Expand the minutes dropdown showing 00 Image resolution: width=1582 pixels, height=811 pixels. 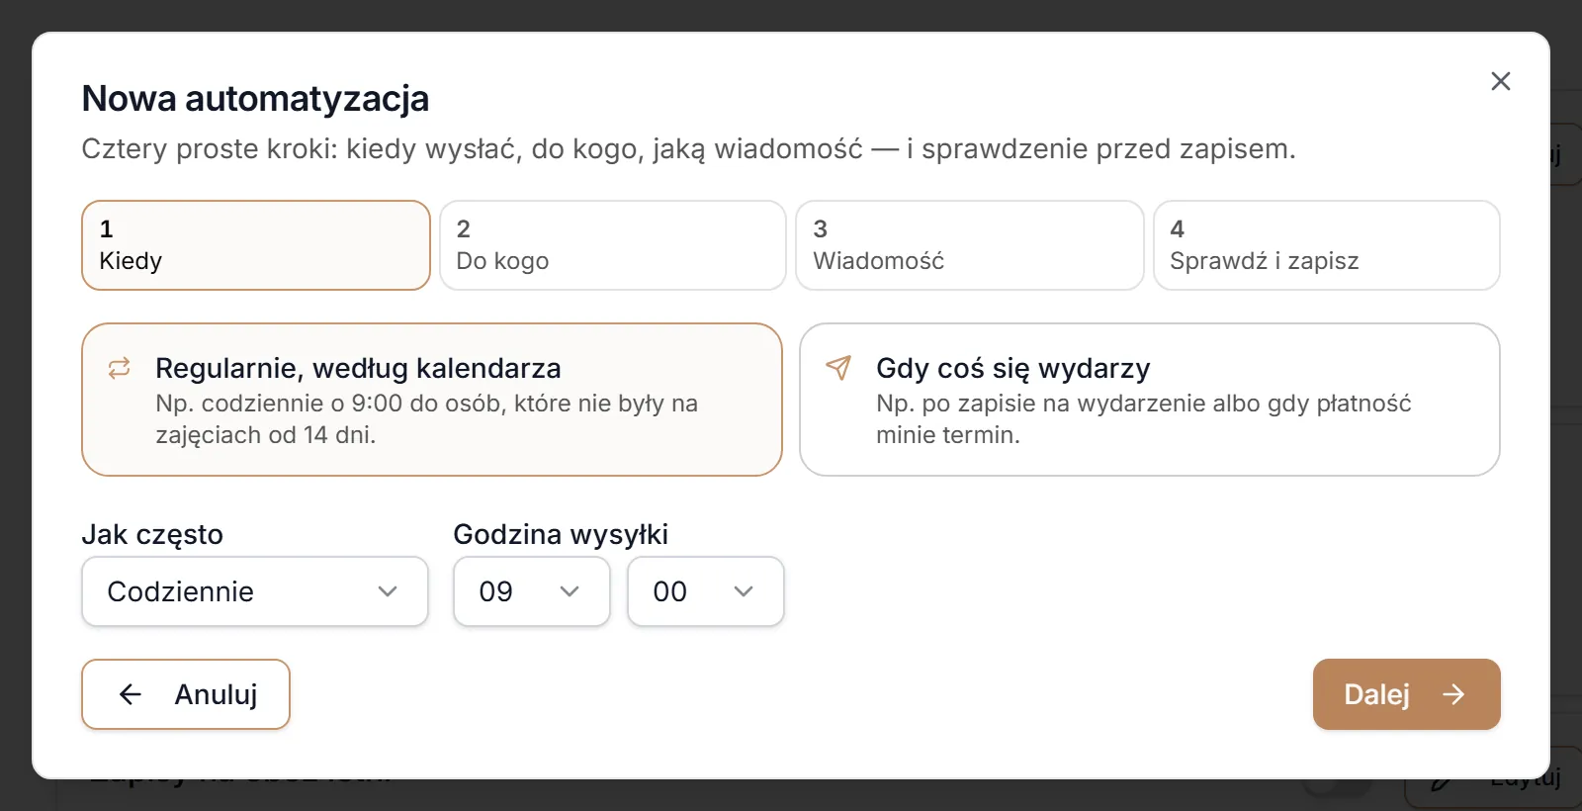[706, 591]
